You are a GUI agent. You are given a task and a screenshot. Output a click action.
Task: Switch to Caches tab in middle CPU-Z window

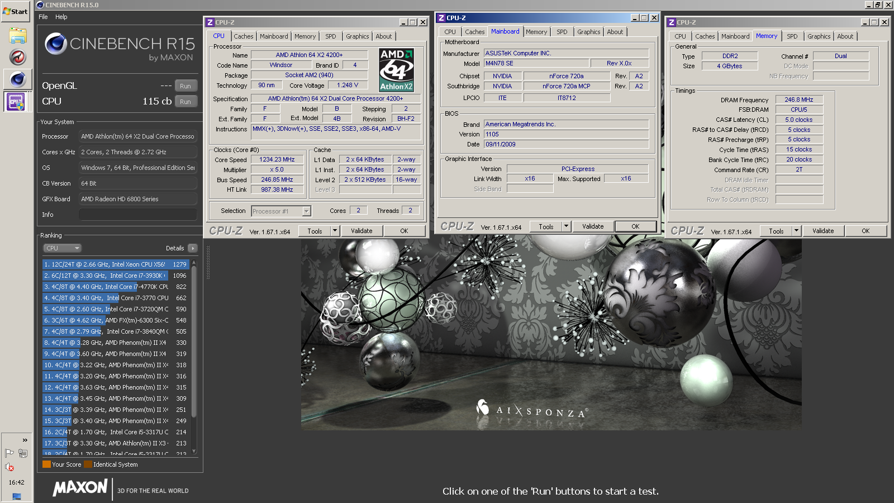click(474, 32)
